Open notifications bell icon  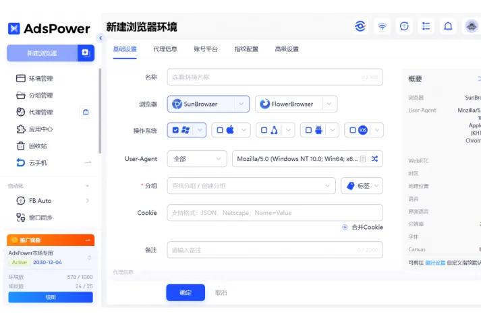coord(448,26)
